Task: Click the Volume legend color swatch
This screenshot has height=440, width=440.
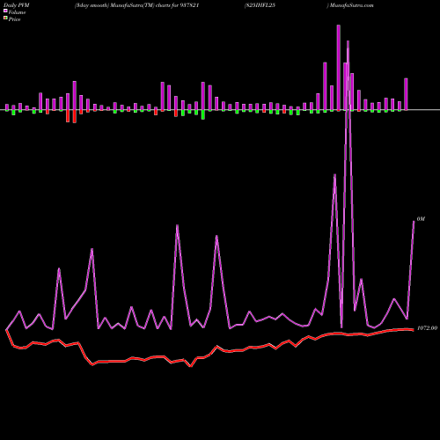Action: (5, 11)
